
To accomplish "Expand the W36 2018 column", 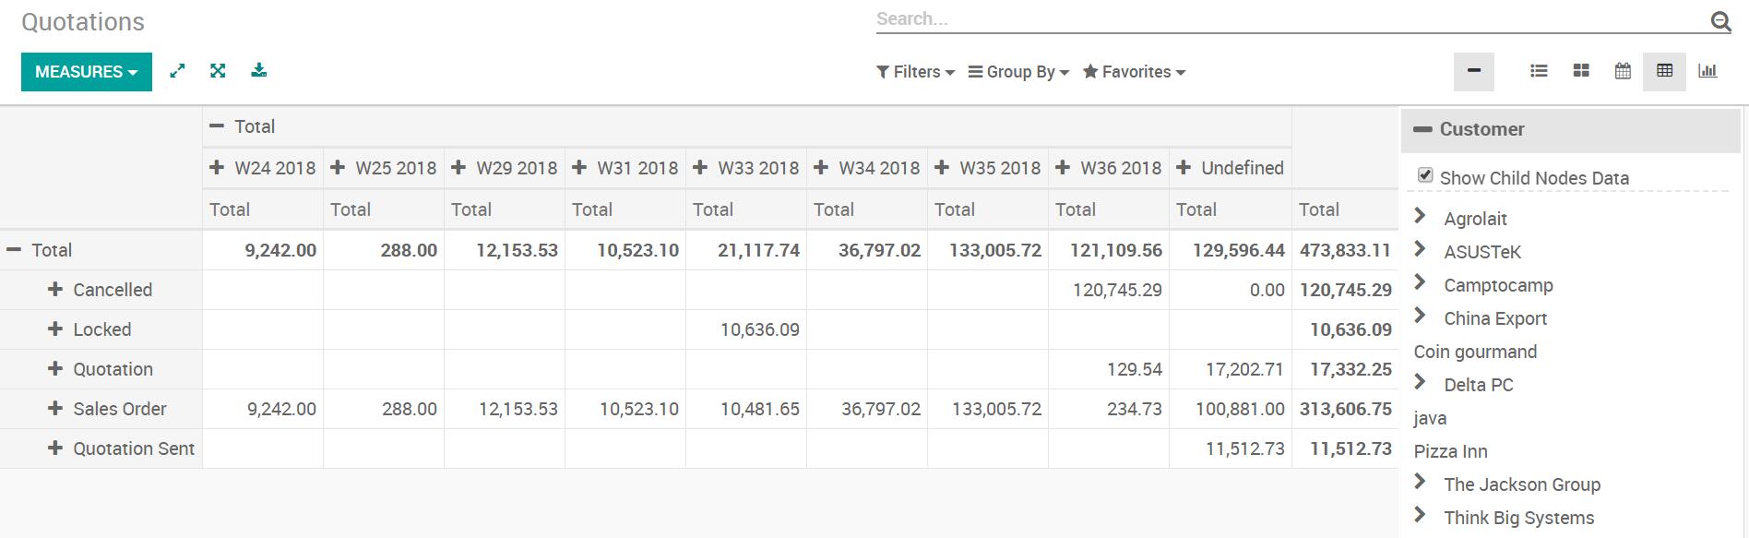I will 1063,168.
